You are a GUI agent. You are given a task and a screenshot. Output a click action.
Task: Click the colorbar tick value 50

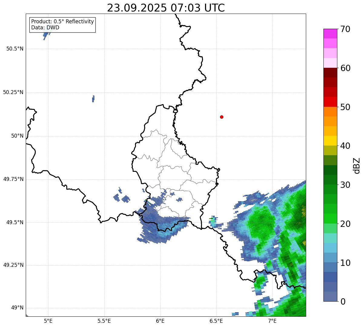pos(345,107)
